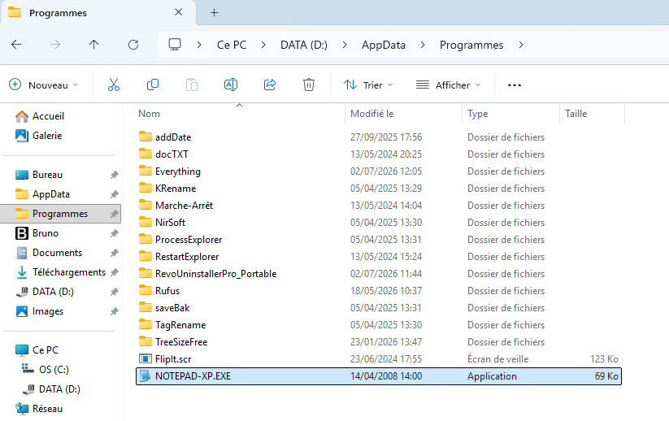Expand chevron after DATA (D:) in path
The height and width of the screenshot is (421, 669).
pyautogui.click(x=345, y=45)
